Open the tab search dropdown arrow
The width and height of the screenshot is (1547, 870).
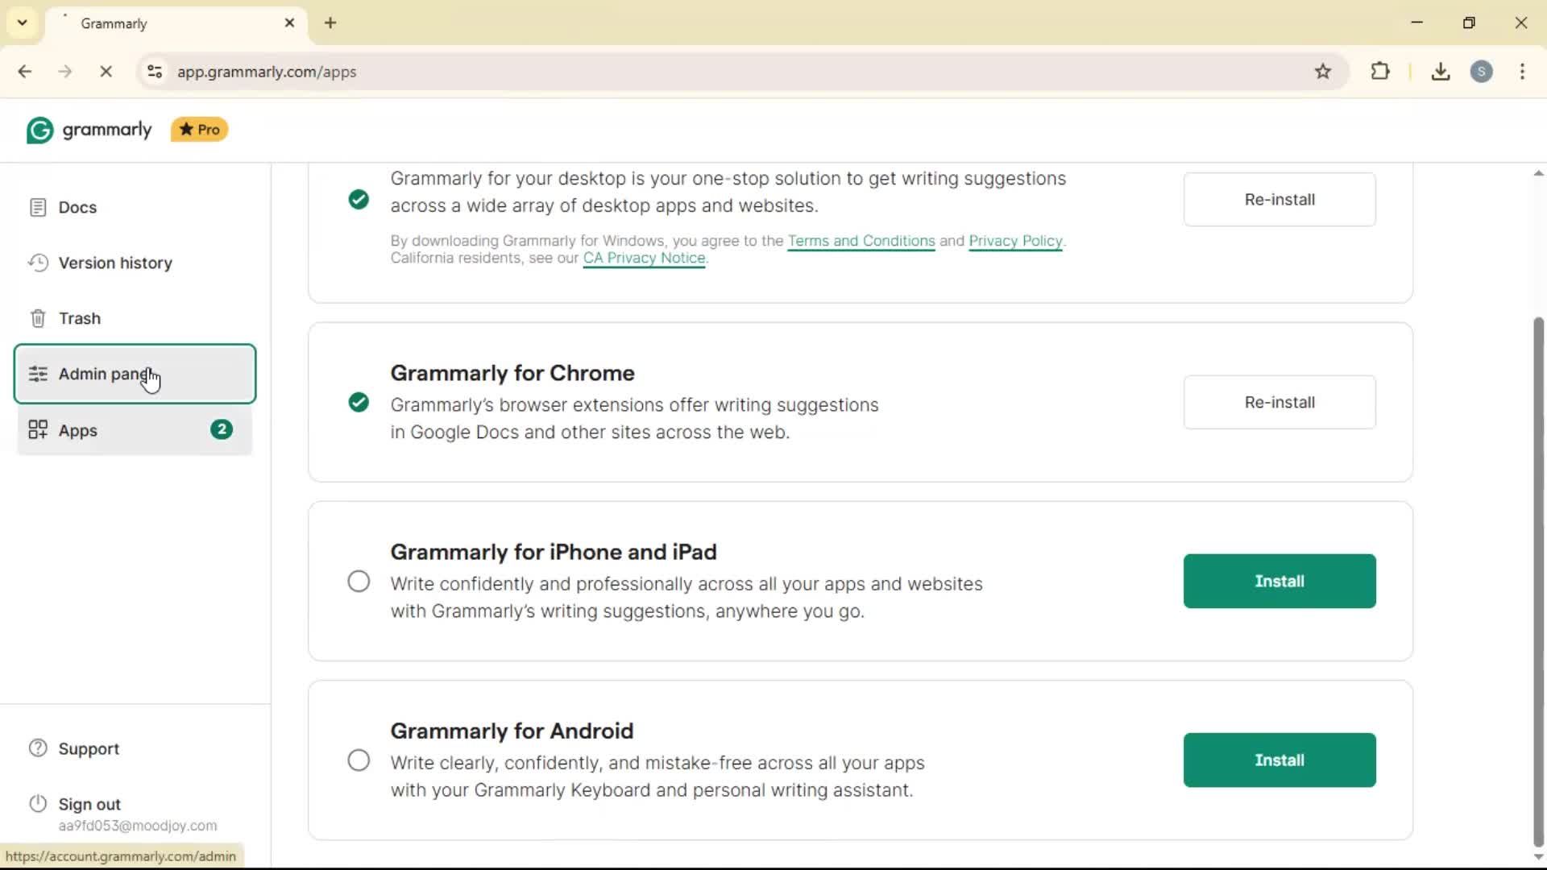tap(23, 23)
